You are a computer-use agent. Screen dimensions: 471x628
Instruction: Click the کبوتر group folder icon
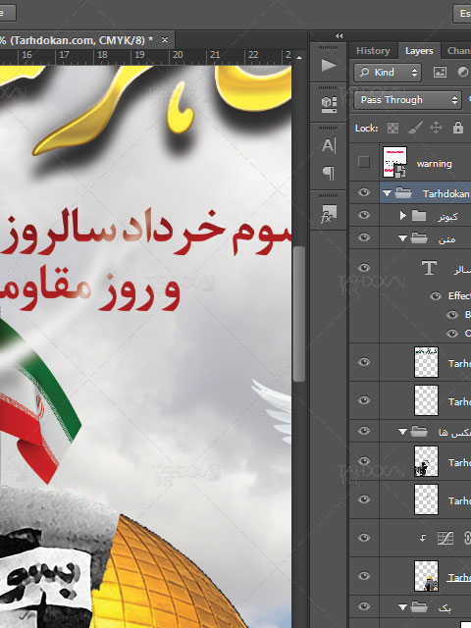point(419,216)
